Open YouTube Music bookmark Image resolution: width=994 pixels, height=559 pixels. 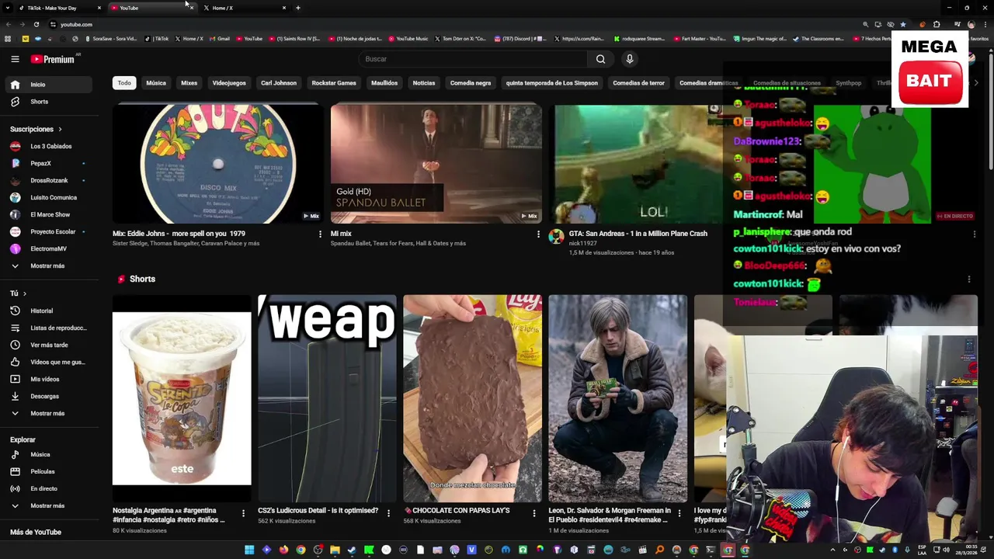(408, 39)
